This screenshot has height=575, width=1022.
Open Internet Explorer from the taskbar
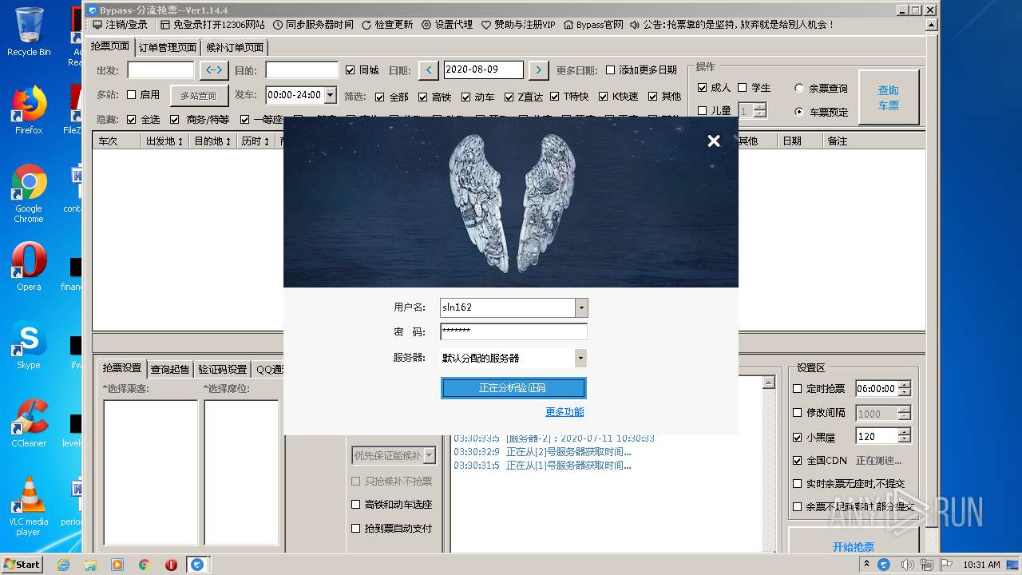click(x=63, y=565)
